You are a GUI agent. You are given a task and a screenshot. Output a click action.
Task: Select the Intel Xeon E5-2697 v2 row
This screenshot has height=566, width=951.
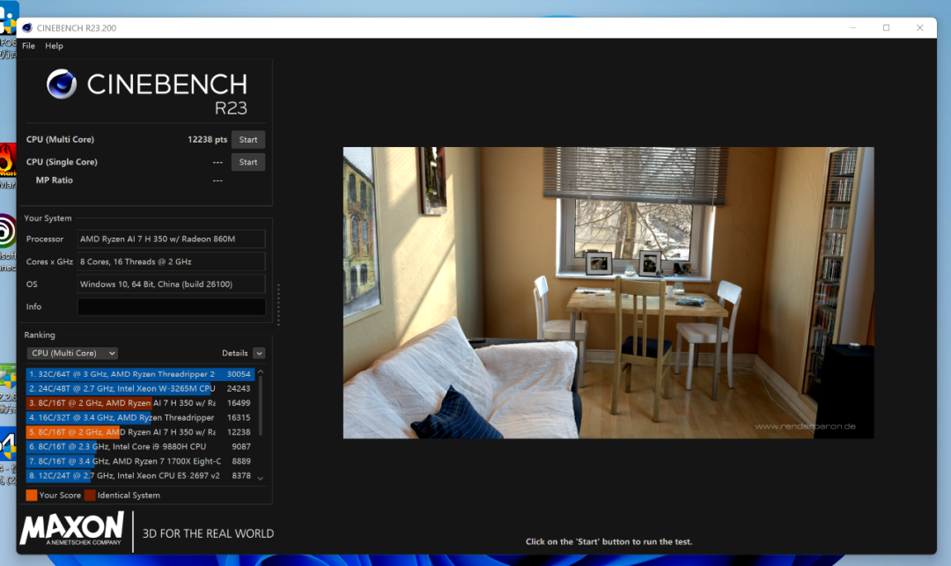coord(140,475)
